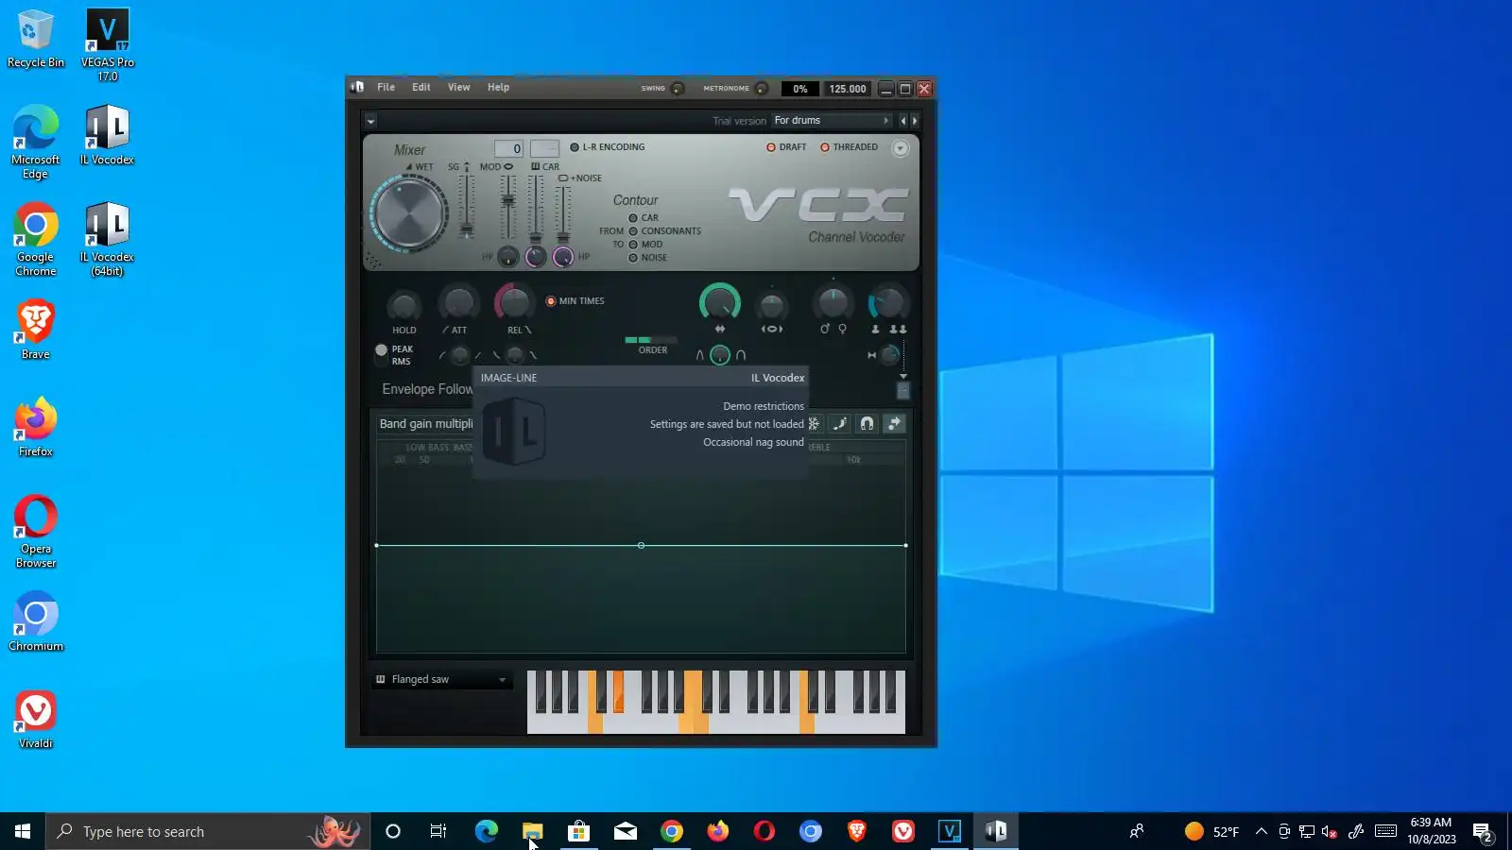Click the ATT attack knob
The height and width of the screenshot is (850, 1512).
tap(458, 303)
